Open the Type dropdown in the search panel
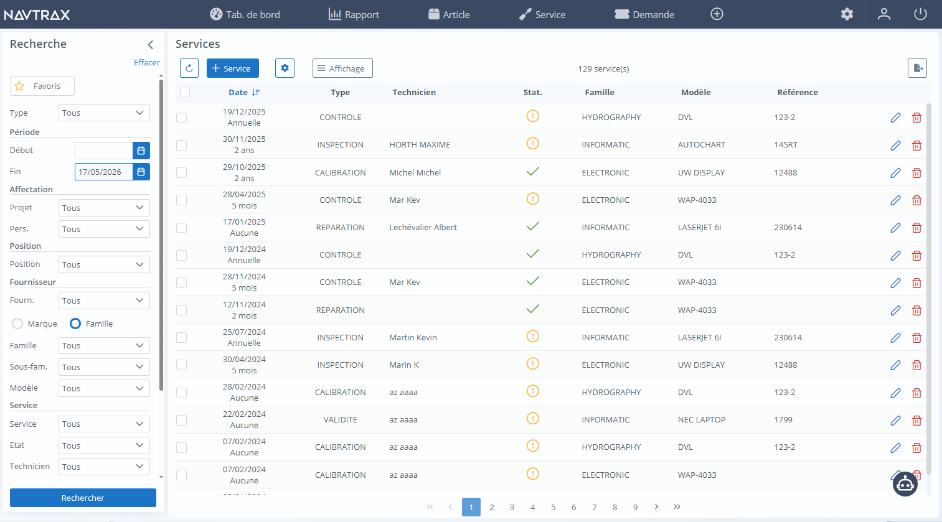Screen dimensions: 942x522 click(104, 113)
